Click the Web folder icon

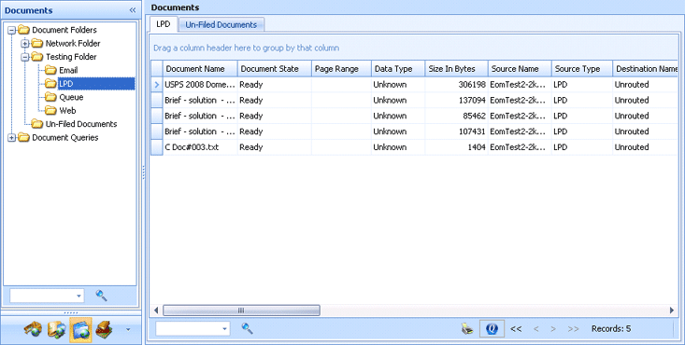click(50, 110)
